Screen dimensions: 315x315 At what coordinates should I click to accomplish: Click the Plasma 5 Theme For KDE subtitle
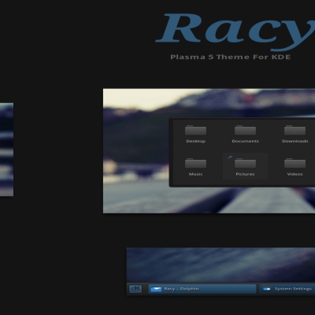pyautogui.click(x=231, y=57)
